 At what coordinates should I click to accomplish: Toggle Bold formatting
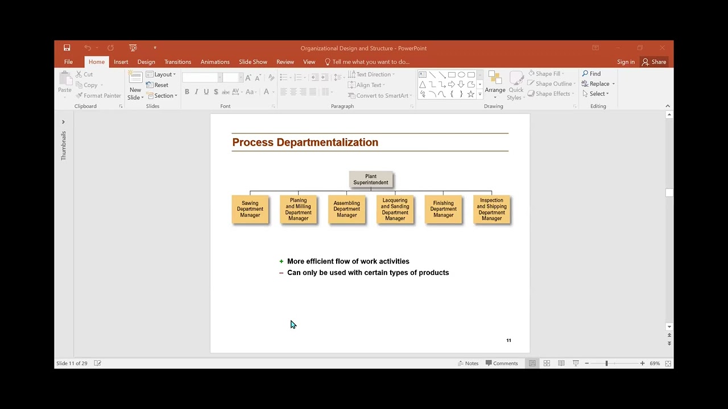point(187,92)
